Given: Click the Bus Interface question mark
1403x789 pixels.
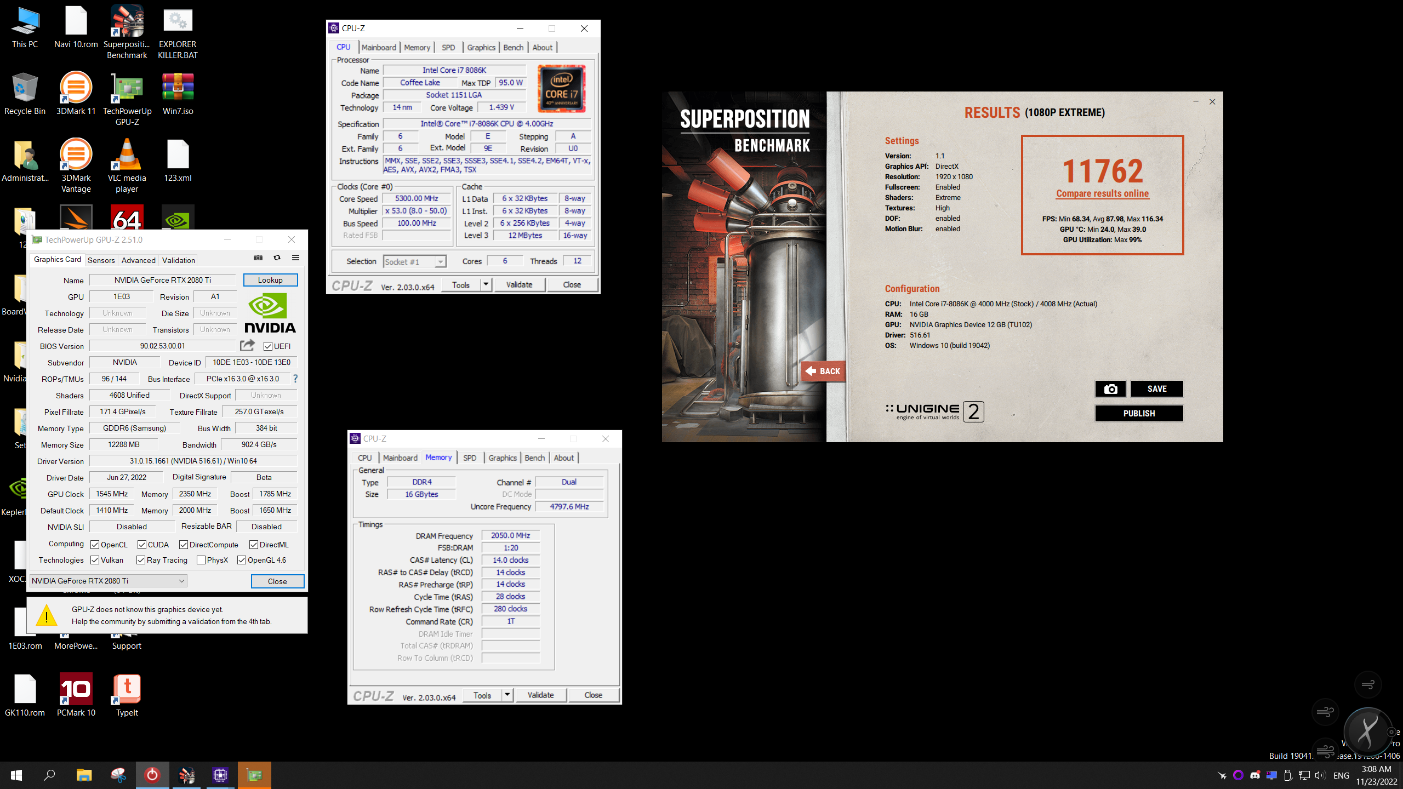Looking at the screenshot, I should click(x=295, y=379).
